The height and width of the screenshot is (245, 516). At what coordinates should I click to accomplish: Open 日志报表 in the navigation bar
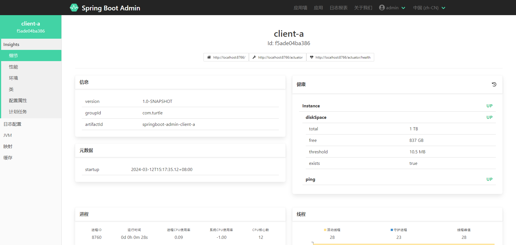pyautogui.click(x=339, y=8)
